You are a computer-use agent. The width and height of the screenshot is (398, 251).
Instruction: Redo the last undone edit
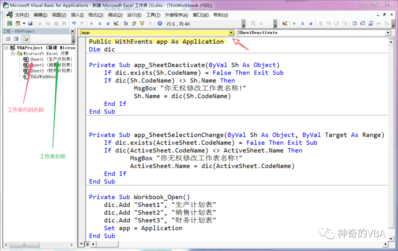coord(82,24)
